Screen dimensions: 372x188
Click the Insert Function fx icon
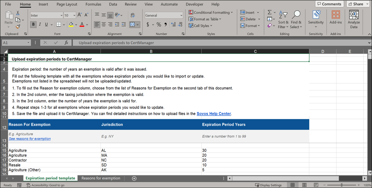tap(66, 43)
